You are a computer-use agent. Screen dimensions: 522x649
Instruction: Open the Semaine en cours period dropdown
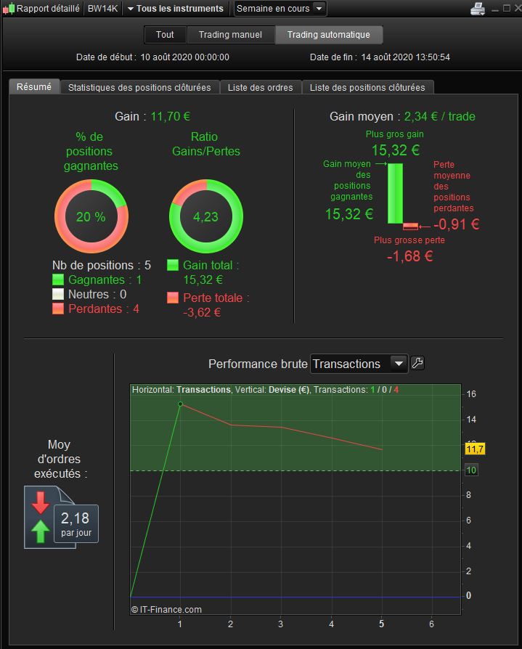tap(280, 8)
